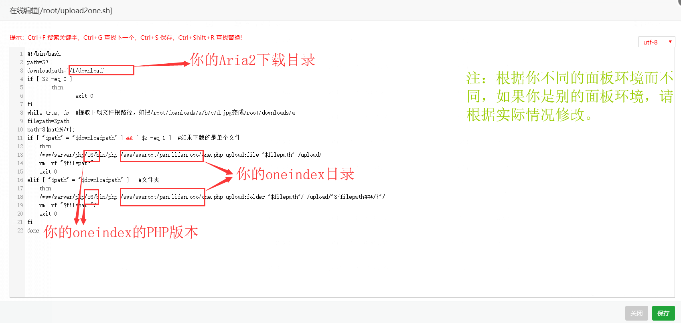The image size is (681, 323).
Task: Click the downloadpath value /1/download
Action: [x=87, y=71]
